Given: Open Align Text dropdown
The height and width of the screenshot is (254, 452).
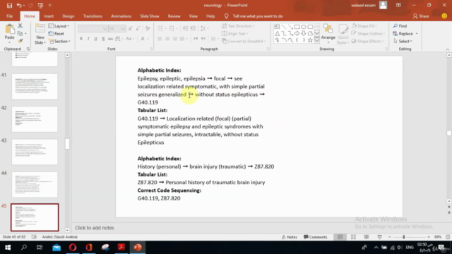Looking at the screenshot, I should point(235,34).
